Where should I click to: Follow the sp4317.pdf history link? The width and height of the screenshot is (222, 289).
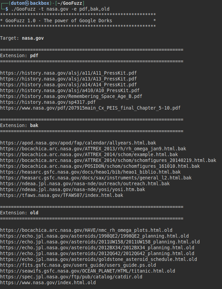tap(48, 102)
